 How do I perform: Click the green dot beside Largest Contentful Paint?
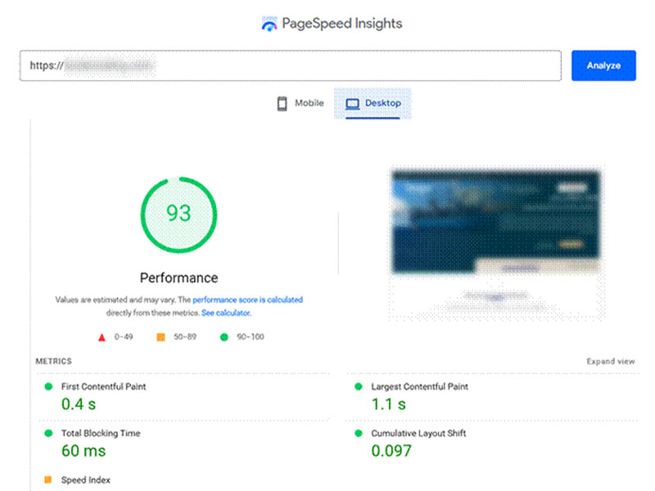(x=359, y=386)
